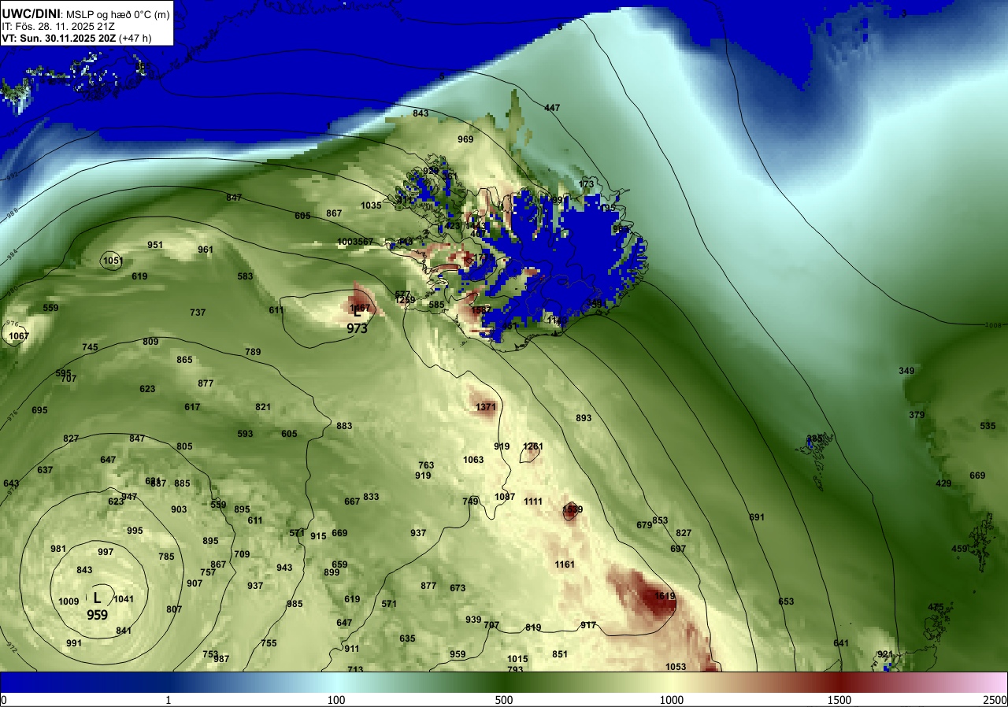Click the 981 height value
Image resolution: width=1008 pixels, height=707 pixels.
pos(58,549)
